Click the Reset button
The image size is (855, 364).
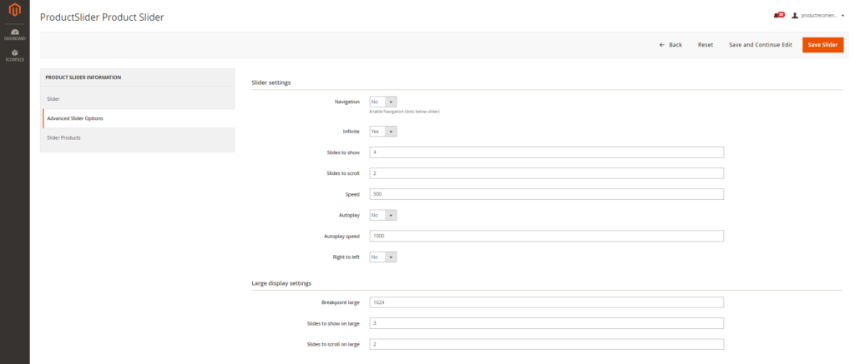[x=706, y=45]
